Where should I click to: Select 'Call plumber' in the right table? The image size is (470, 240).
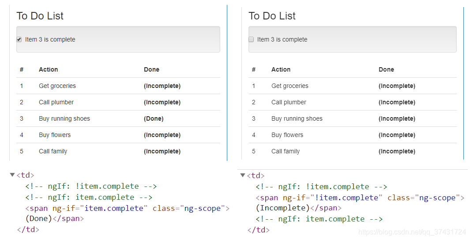pyautogui.click(x=289, y=102)
